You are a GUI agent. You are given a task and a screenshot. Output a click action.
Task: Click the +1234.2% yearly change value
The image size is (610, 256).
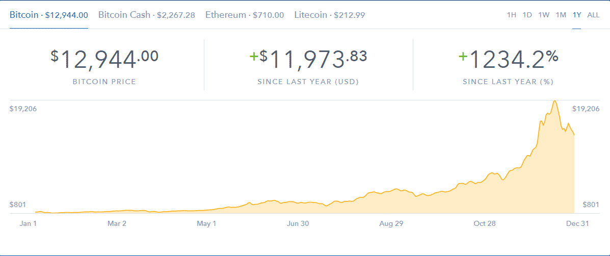point(508,60)
